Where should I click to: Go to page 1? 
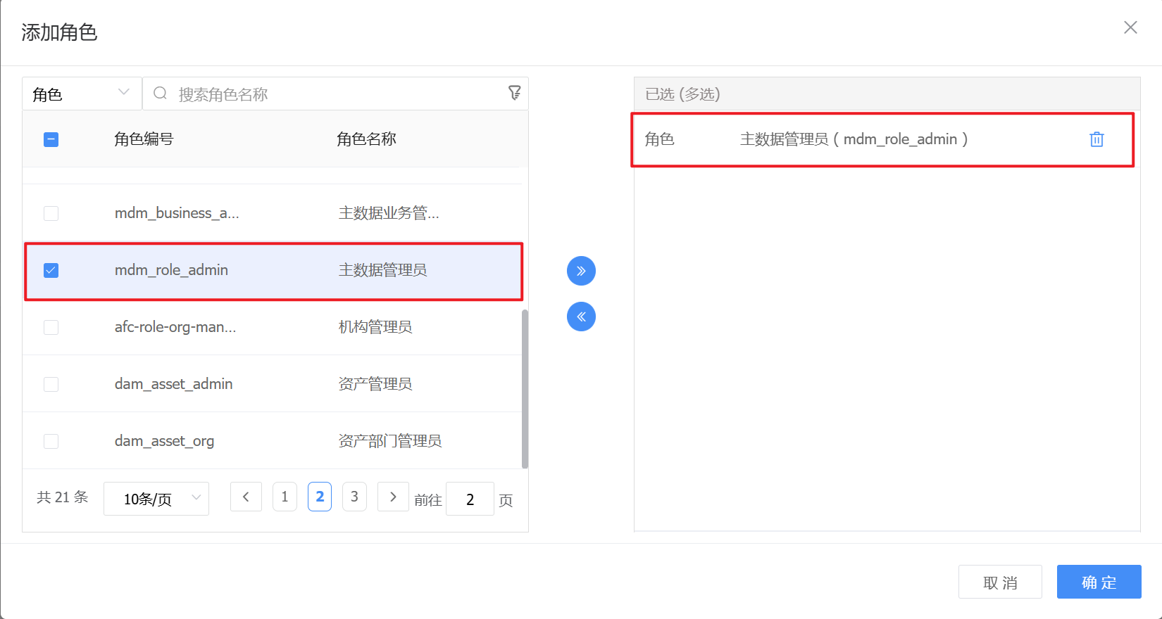285,497
